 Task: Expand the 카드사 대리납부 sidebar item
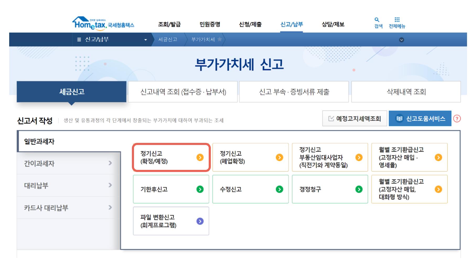click(110, 208)
